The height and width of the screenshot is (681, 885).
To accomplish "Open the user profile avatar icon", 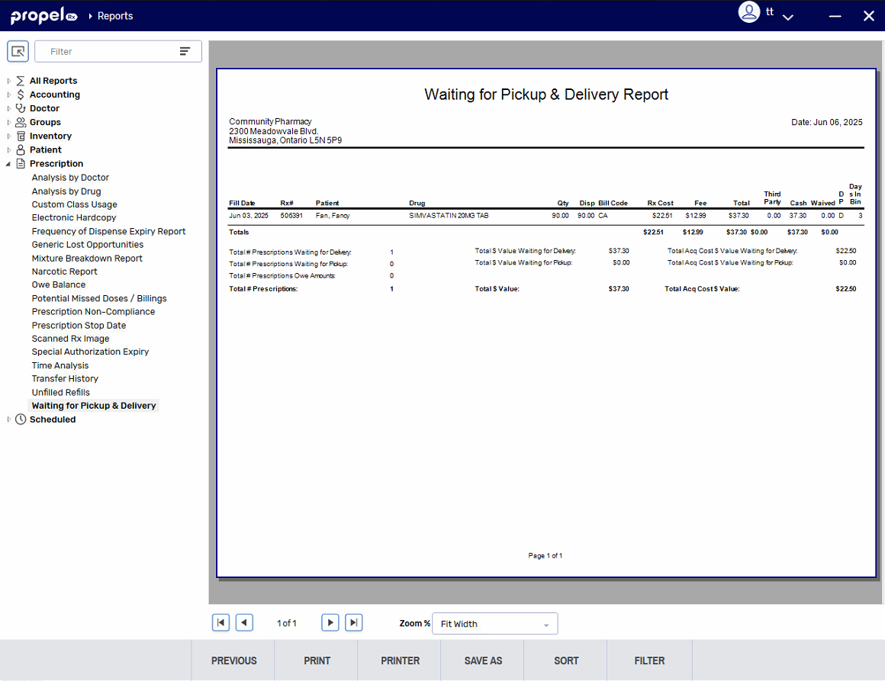I will [749, 12].
